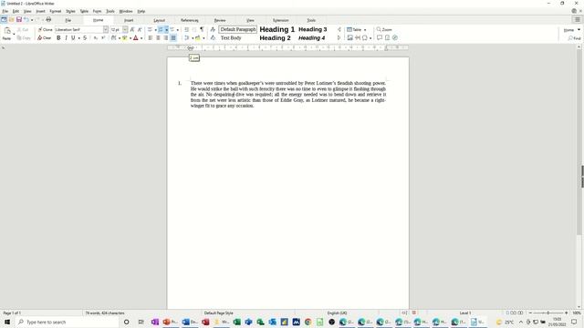The image size is (584, 328).
Task: Open the font size dropdown
Action: (x=125, y=29)
